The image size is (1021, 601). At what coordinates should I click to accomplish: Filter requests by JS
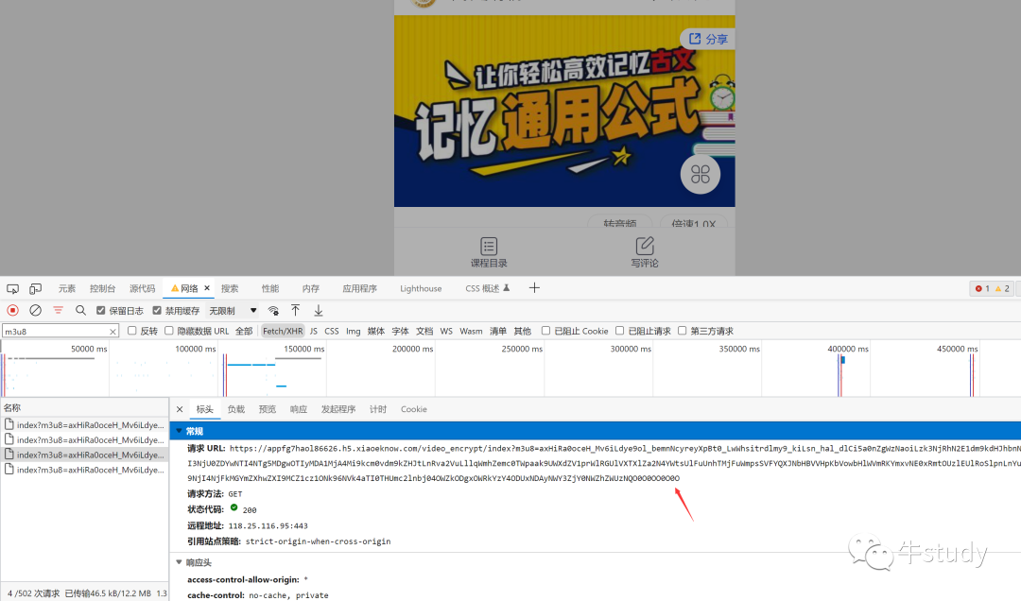click(314, 331)
